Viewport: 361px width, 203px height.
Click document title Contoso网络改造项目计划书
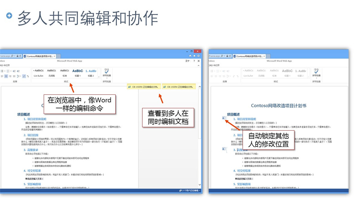coord(279,106)
